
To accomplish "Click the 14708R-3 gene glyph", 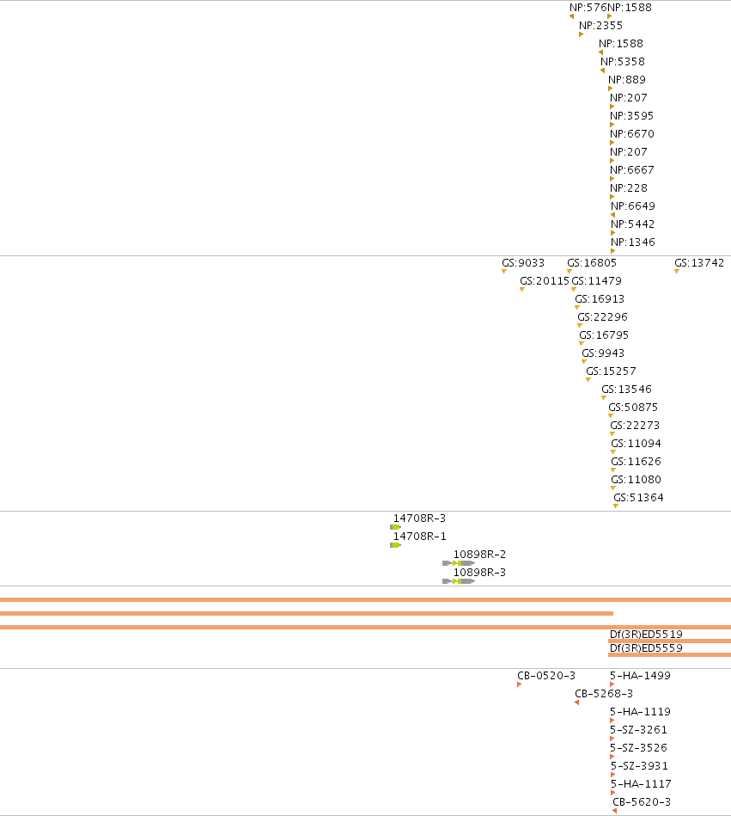I will click(x=396, y=527).
